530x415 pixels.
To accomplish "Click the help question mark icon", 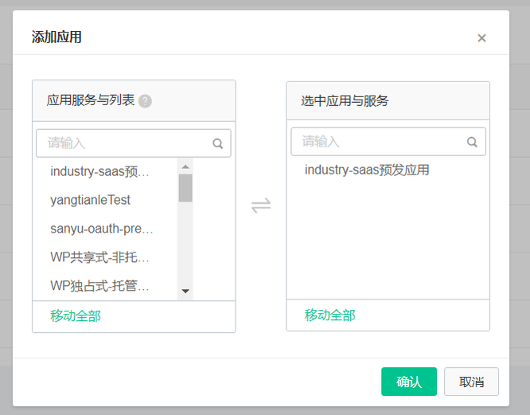I will 145,101.
